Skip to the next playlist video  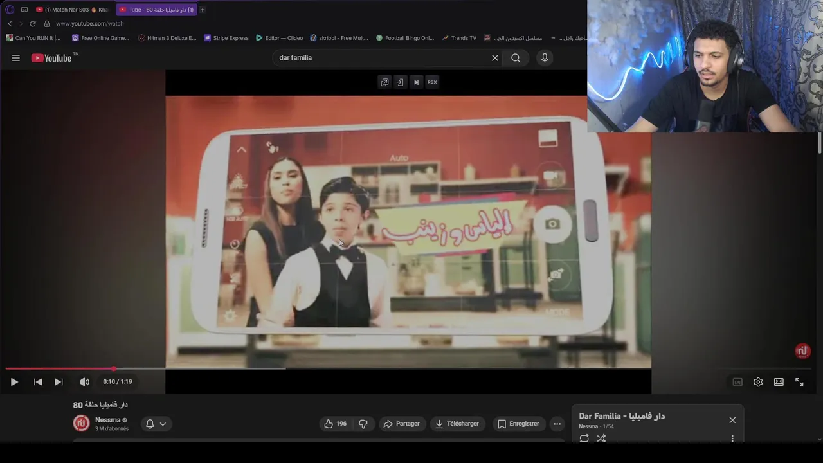(59, 382)
